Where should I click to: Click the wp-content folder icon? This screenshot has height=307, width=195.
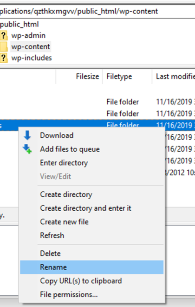tap(4, 47)
